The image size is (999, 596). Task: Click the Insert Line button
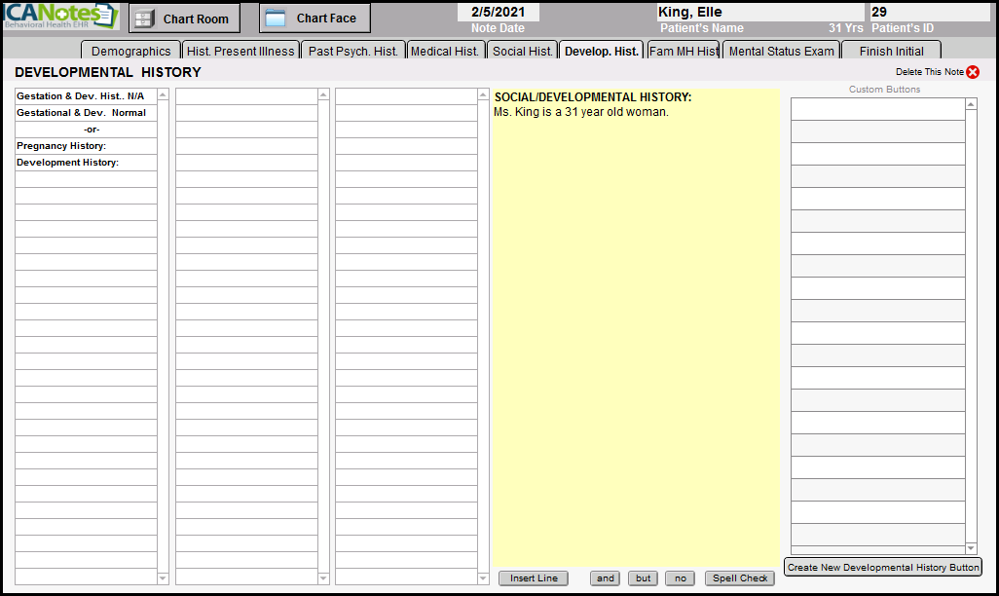pyautogui.click(x=534, y=578)
